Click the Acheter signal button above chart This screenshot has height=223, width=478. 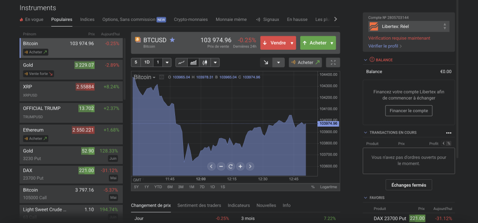point(305,62)
